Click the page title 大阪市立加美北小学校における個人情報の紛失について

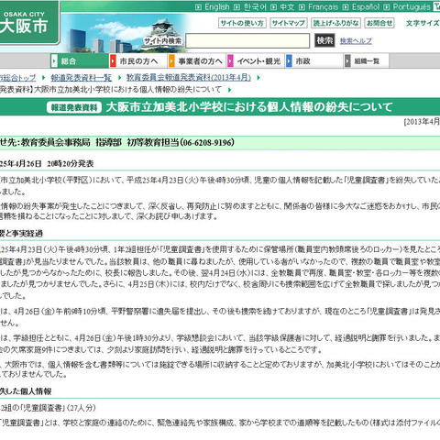coord(249,107)
